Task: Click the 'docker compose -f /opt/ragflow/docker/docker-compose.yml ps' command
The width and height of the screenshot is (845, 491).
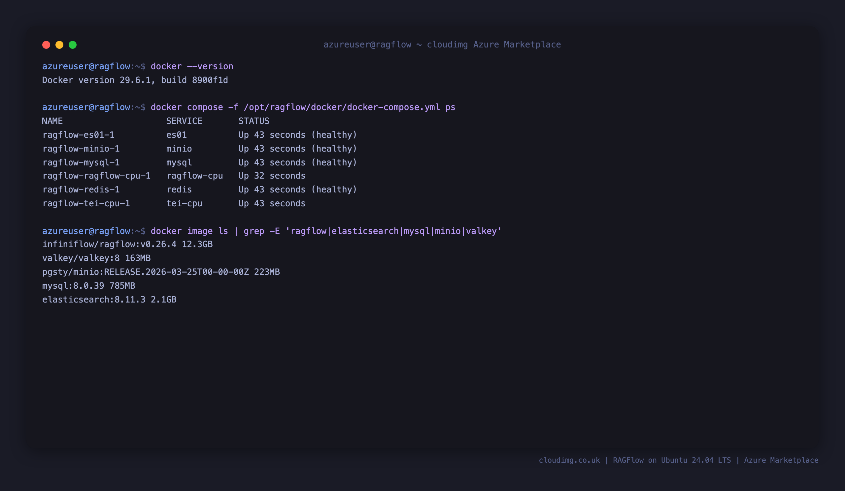Action: point(303,107)
